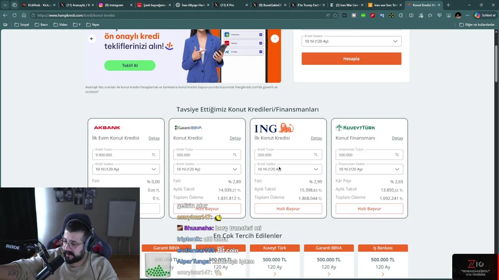
Task: Open the İş Bankası 500.000 TL card
Action: (x=383, y=261)
